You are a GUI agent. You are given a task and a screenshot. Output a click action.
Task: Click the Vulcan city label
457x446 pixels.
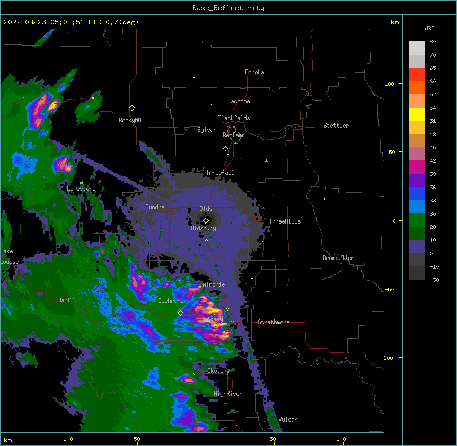[288, 420]
